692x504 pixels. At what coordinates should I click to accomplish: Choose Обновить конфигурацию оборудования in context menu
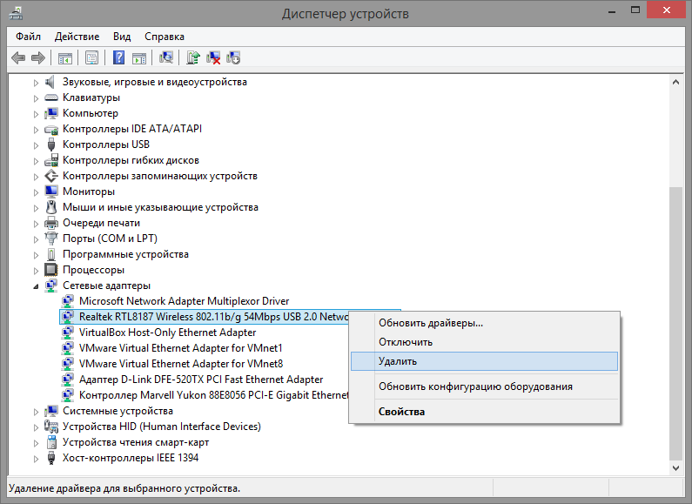coord(484,386)
